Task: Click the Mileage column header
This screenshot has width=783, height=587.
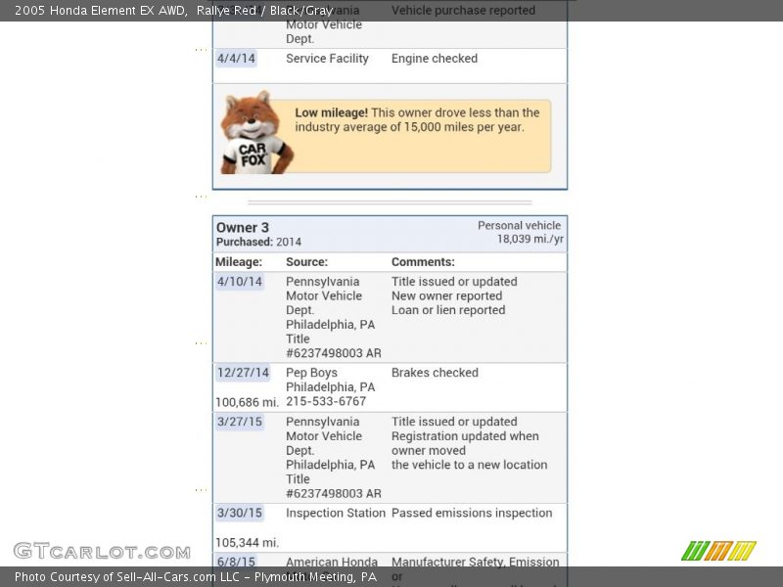Action: [239, 262]
